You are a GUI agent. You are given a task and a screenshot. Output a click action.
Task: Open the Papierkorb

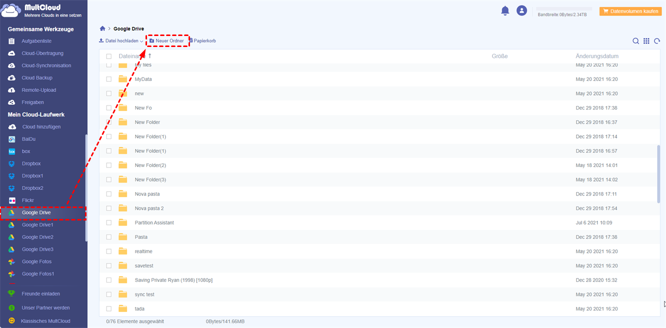202,41
